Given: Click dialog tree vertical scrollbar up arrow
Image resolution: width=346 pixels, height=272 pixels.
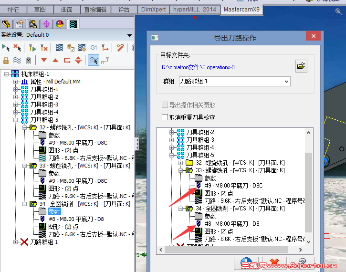Looking at the screenshot, I should click(x=308, y=133).
